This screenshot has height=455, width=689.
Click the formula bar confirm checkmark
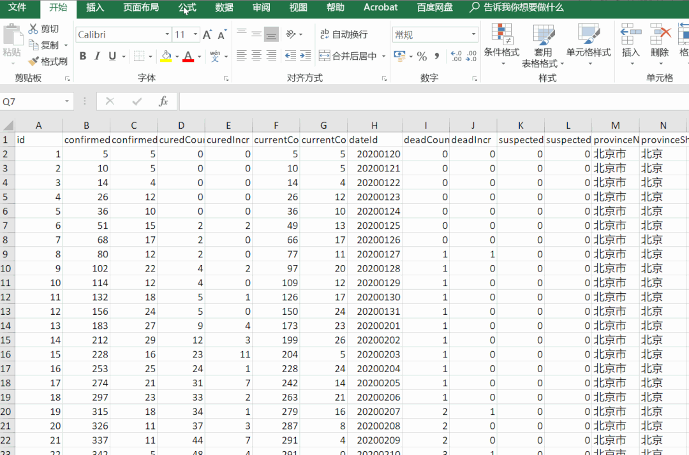pos(137,102)
